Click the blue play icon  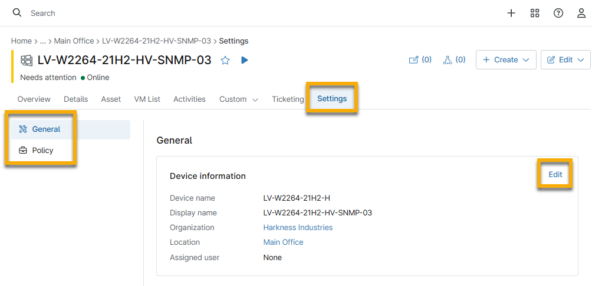(245, 60)
